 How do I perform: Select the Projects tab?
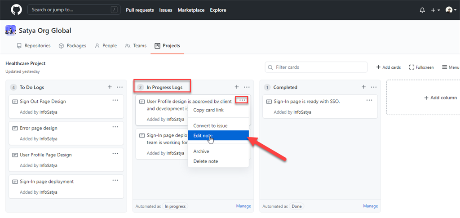click(167, 46)
